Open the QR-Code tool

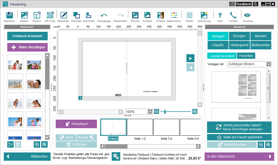[50, 15]
